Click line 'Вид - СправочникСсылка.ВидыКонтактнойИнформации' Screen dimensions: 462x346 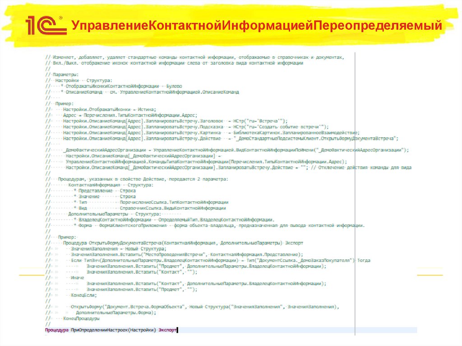pyautogui.click(x=135, y=208)
